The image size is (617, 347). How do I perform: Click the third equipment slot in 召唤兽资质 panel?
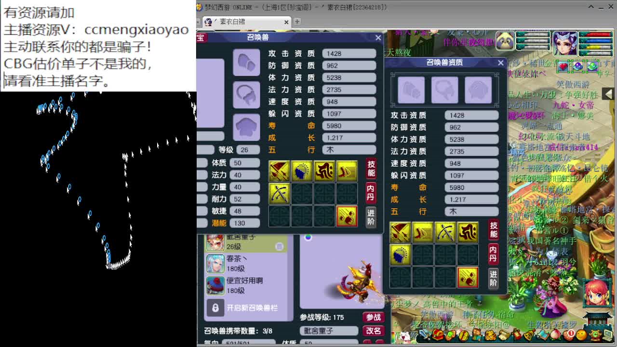coord(478,90)
